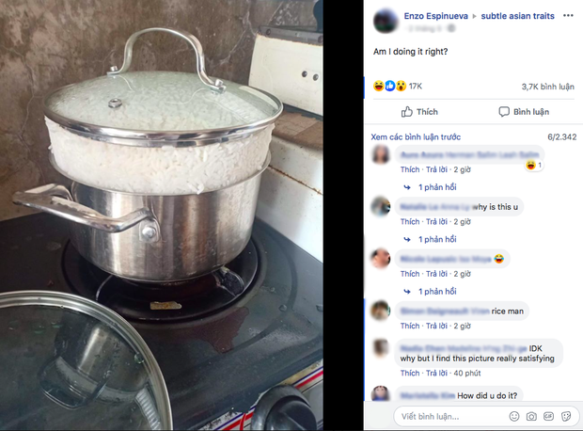Expand 1 phản hồi under first comment

click(x=437, y=187)
